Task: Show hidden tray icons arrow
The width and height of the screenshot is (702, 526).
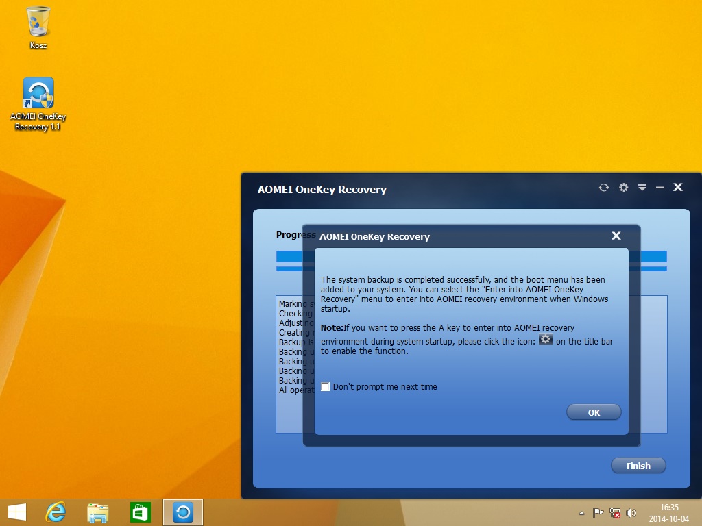Action: pyautogui.click(x=581, y=513)
